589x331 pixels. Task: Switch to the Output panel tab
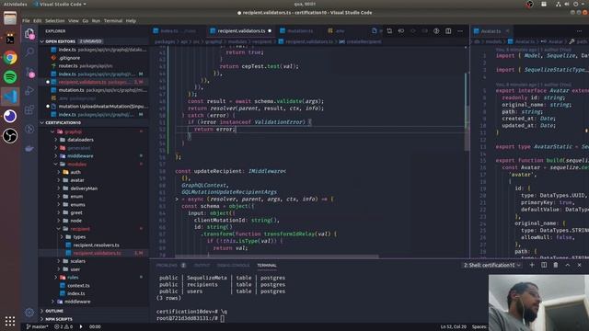point(202,265)
